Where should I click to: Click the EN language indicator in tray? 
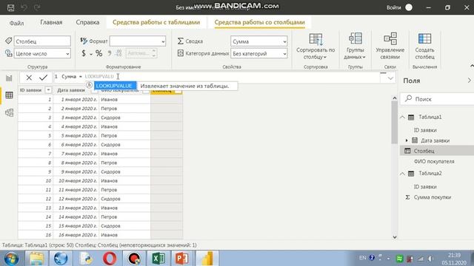point(362,258)
